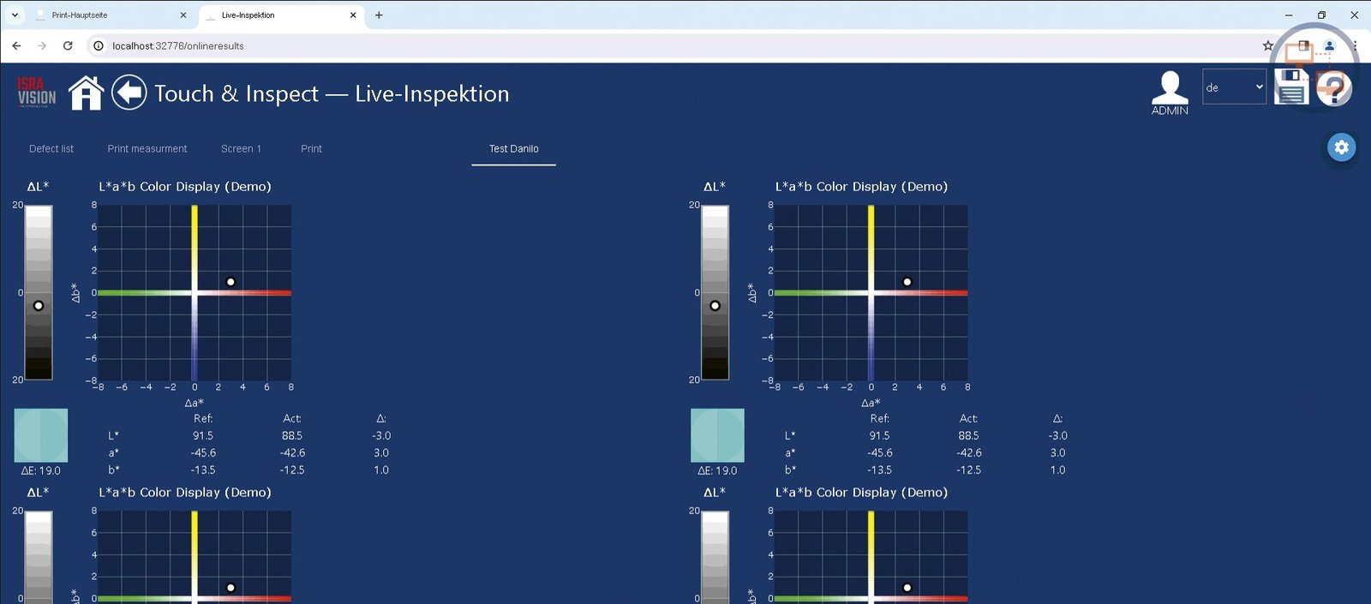
Task: Open the ADMIN user account icon
Action: tap(1170, 93)
